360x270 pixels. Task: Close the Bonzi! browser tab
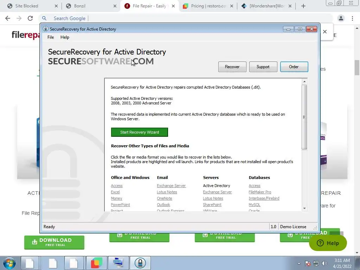tap(115, 6)
